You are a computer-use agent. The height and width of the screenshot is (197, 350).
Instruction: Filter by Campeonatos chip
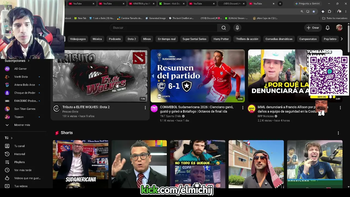(308, 39)
